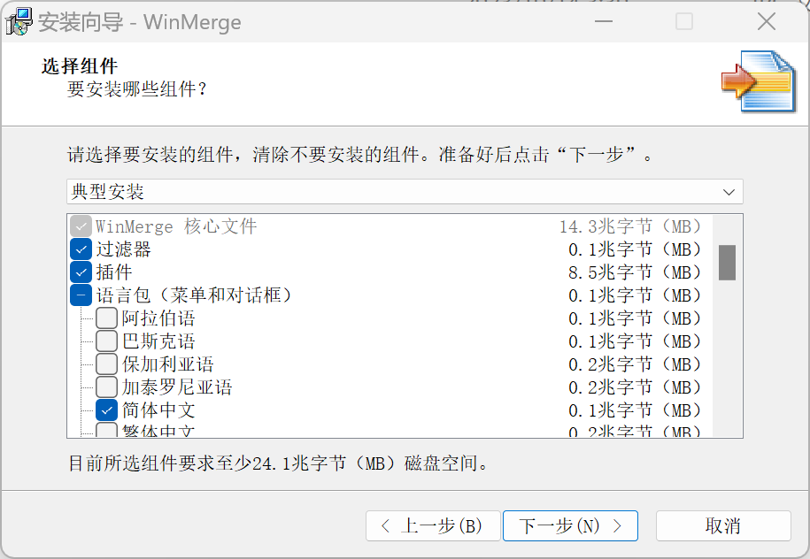Close the setup wizard window

(766, 22)
